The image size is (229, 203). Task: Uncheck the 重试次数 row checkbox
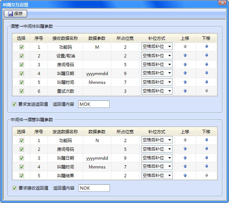[21, 91]
